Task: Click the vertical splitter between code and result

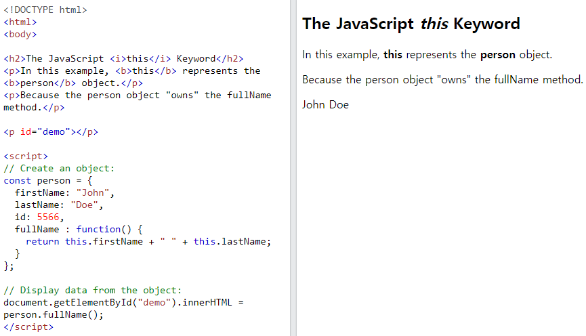Action: point(293,168)
